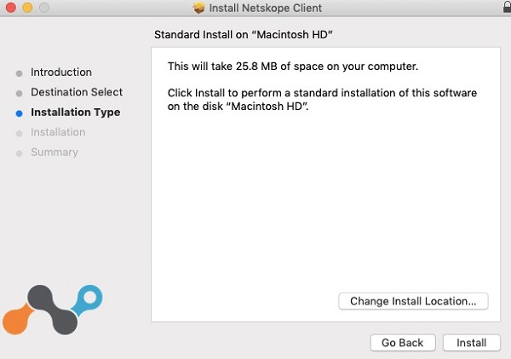Image resolution: width=511 pixels, height=359 pixels.
Task: Close the installer with red button
Action: click(9, 8)
